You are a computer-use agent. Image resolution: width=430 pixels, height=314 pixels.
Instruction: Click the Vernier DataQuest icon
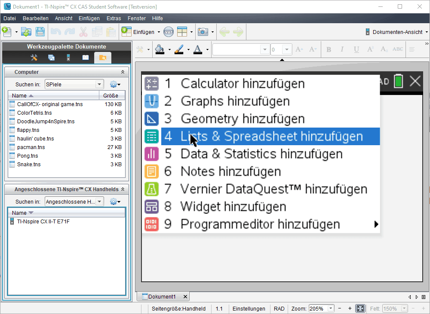(x=152, y=189)
